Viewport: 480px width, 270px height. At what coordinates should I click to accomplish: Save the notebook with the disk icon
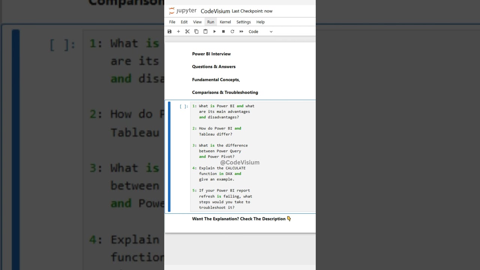[x=169, y=31]
